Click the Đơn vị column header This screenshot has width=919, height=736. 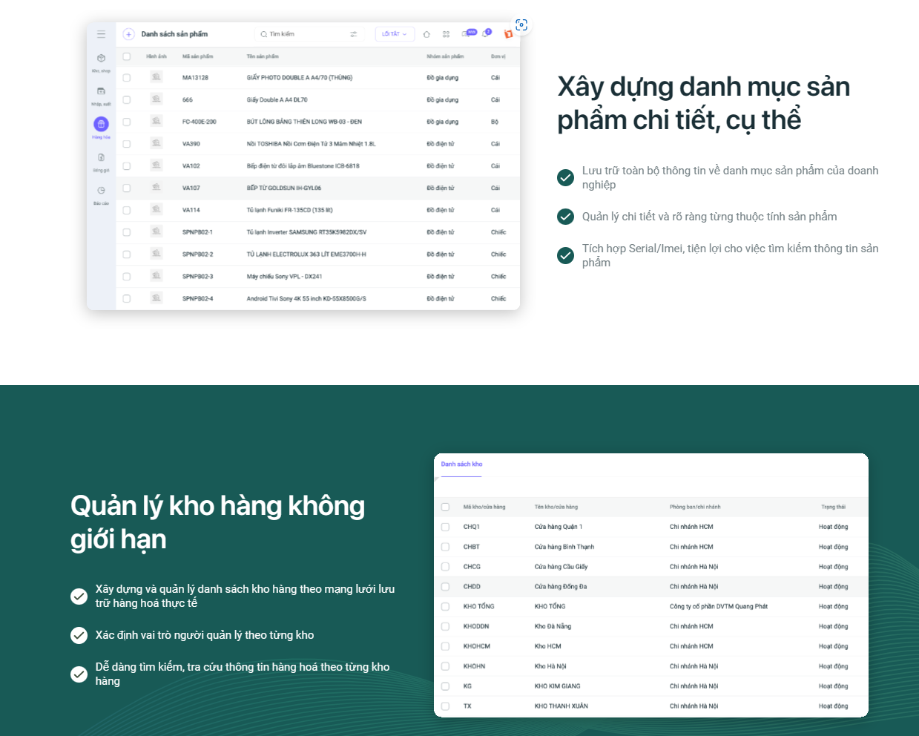498,56
